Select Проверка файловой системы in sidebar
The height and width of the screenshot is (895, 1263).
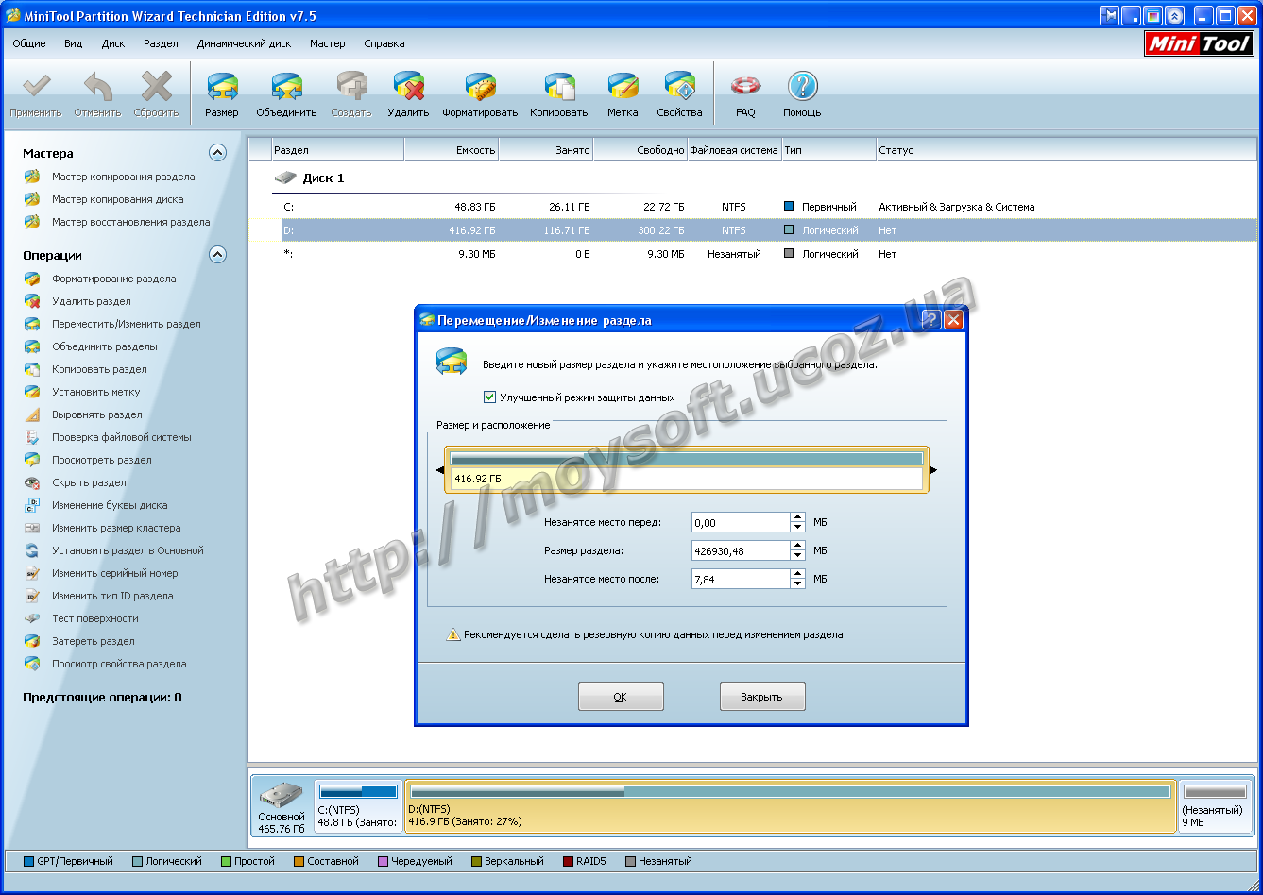[121, 437]
